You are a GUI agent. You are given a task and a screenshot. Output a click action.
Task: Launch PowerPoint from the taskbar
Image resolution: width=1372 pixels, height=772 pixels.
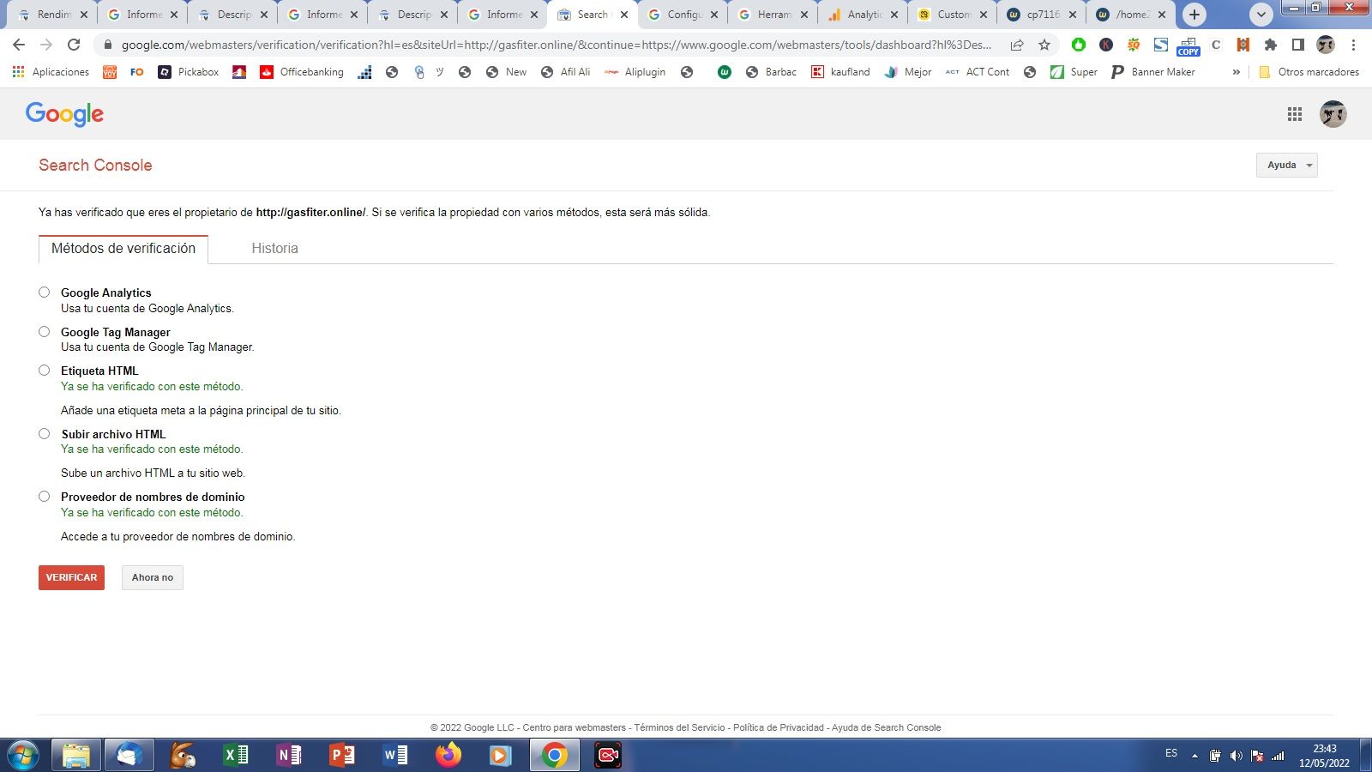(x=342, y=755)
